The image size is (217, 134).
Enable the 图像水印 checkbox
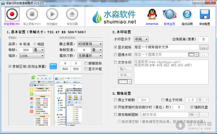pyautogui.click(x=115, y=55)
